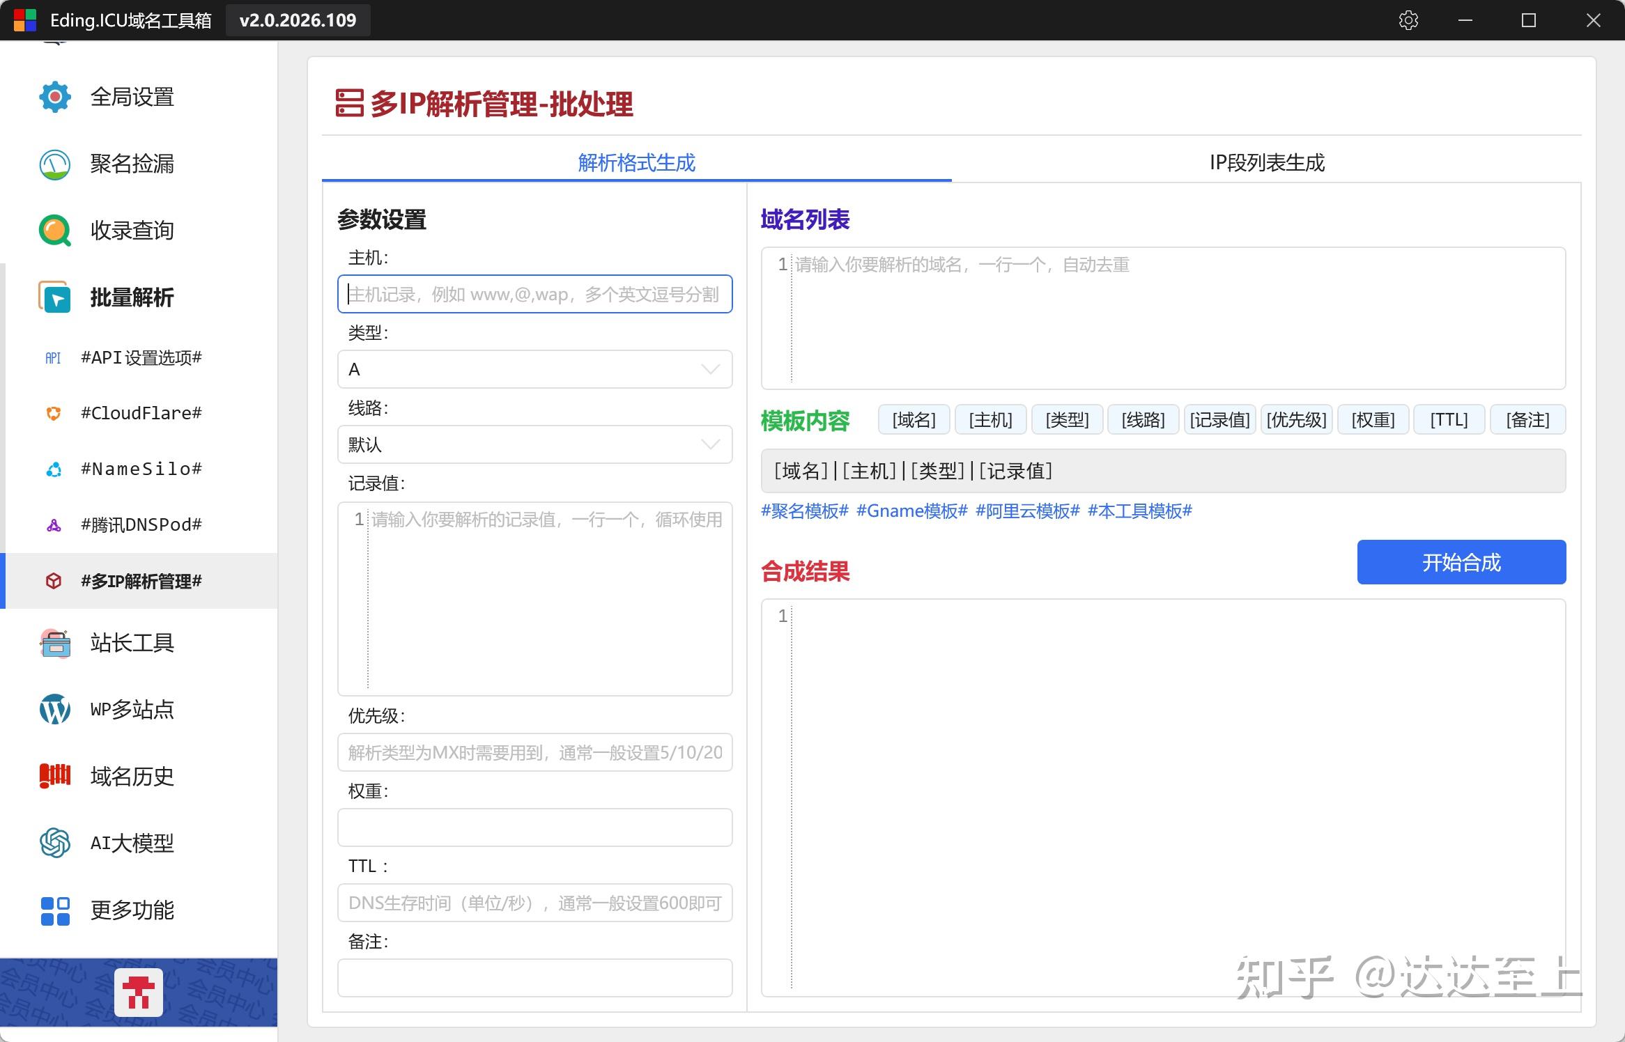The width and height of the screenshot is (1625, 1042).
Task: Open the 站长工具 section
Action: tap(132, 643)
